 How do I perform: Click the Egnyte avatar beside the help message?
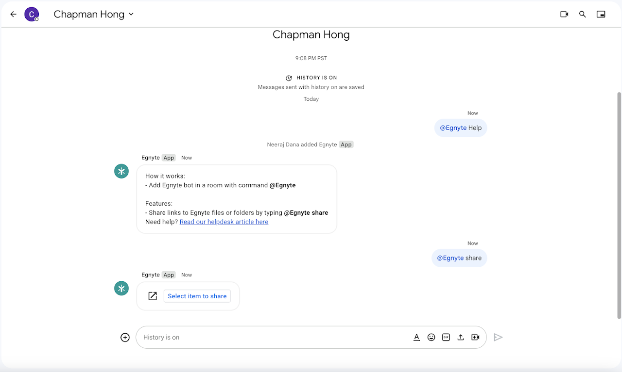(x=121, y=171)
